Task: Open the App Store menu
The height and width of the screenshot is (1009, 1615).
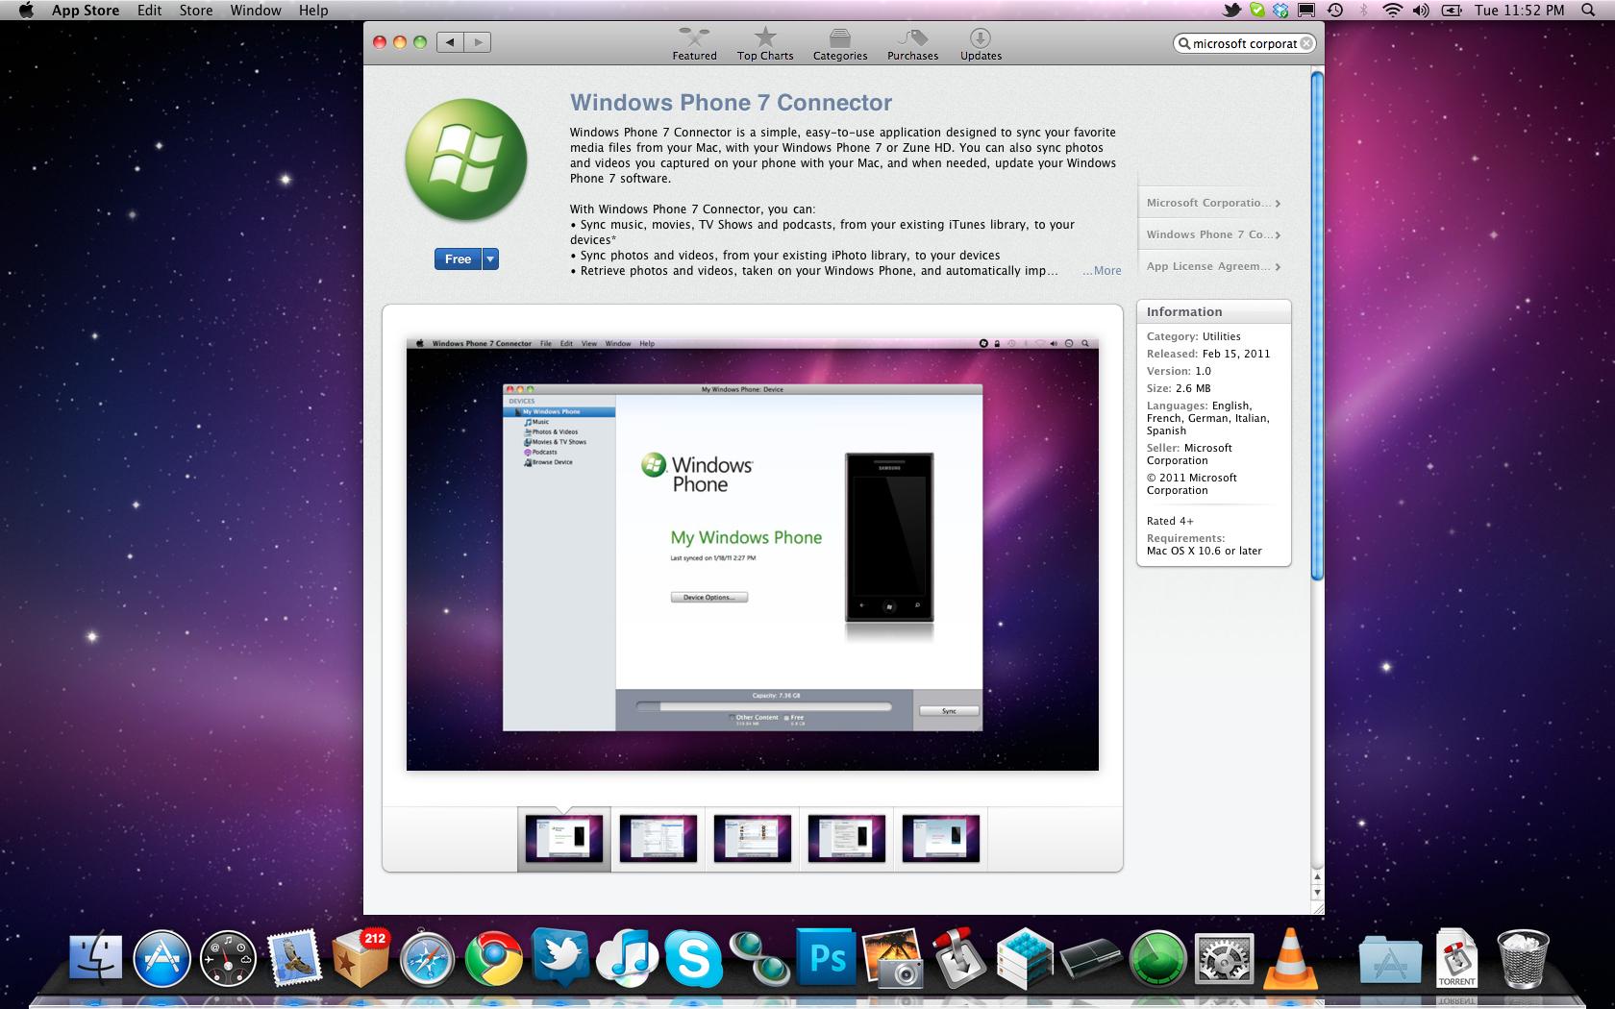Action: (86, 11)
